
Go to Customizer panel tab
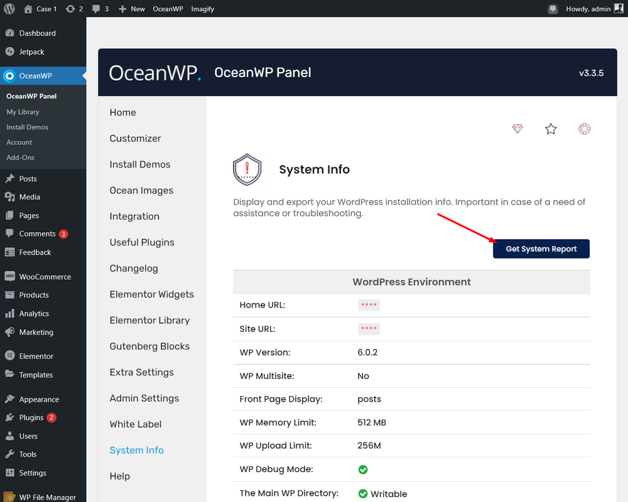click(136, 139)
